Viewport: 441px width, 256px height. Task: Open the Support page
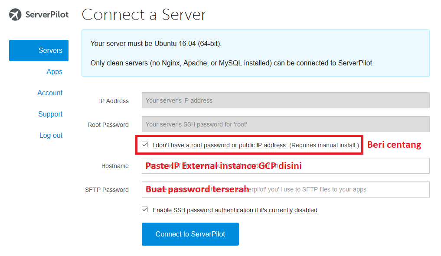(x=50, y=114)
